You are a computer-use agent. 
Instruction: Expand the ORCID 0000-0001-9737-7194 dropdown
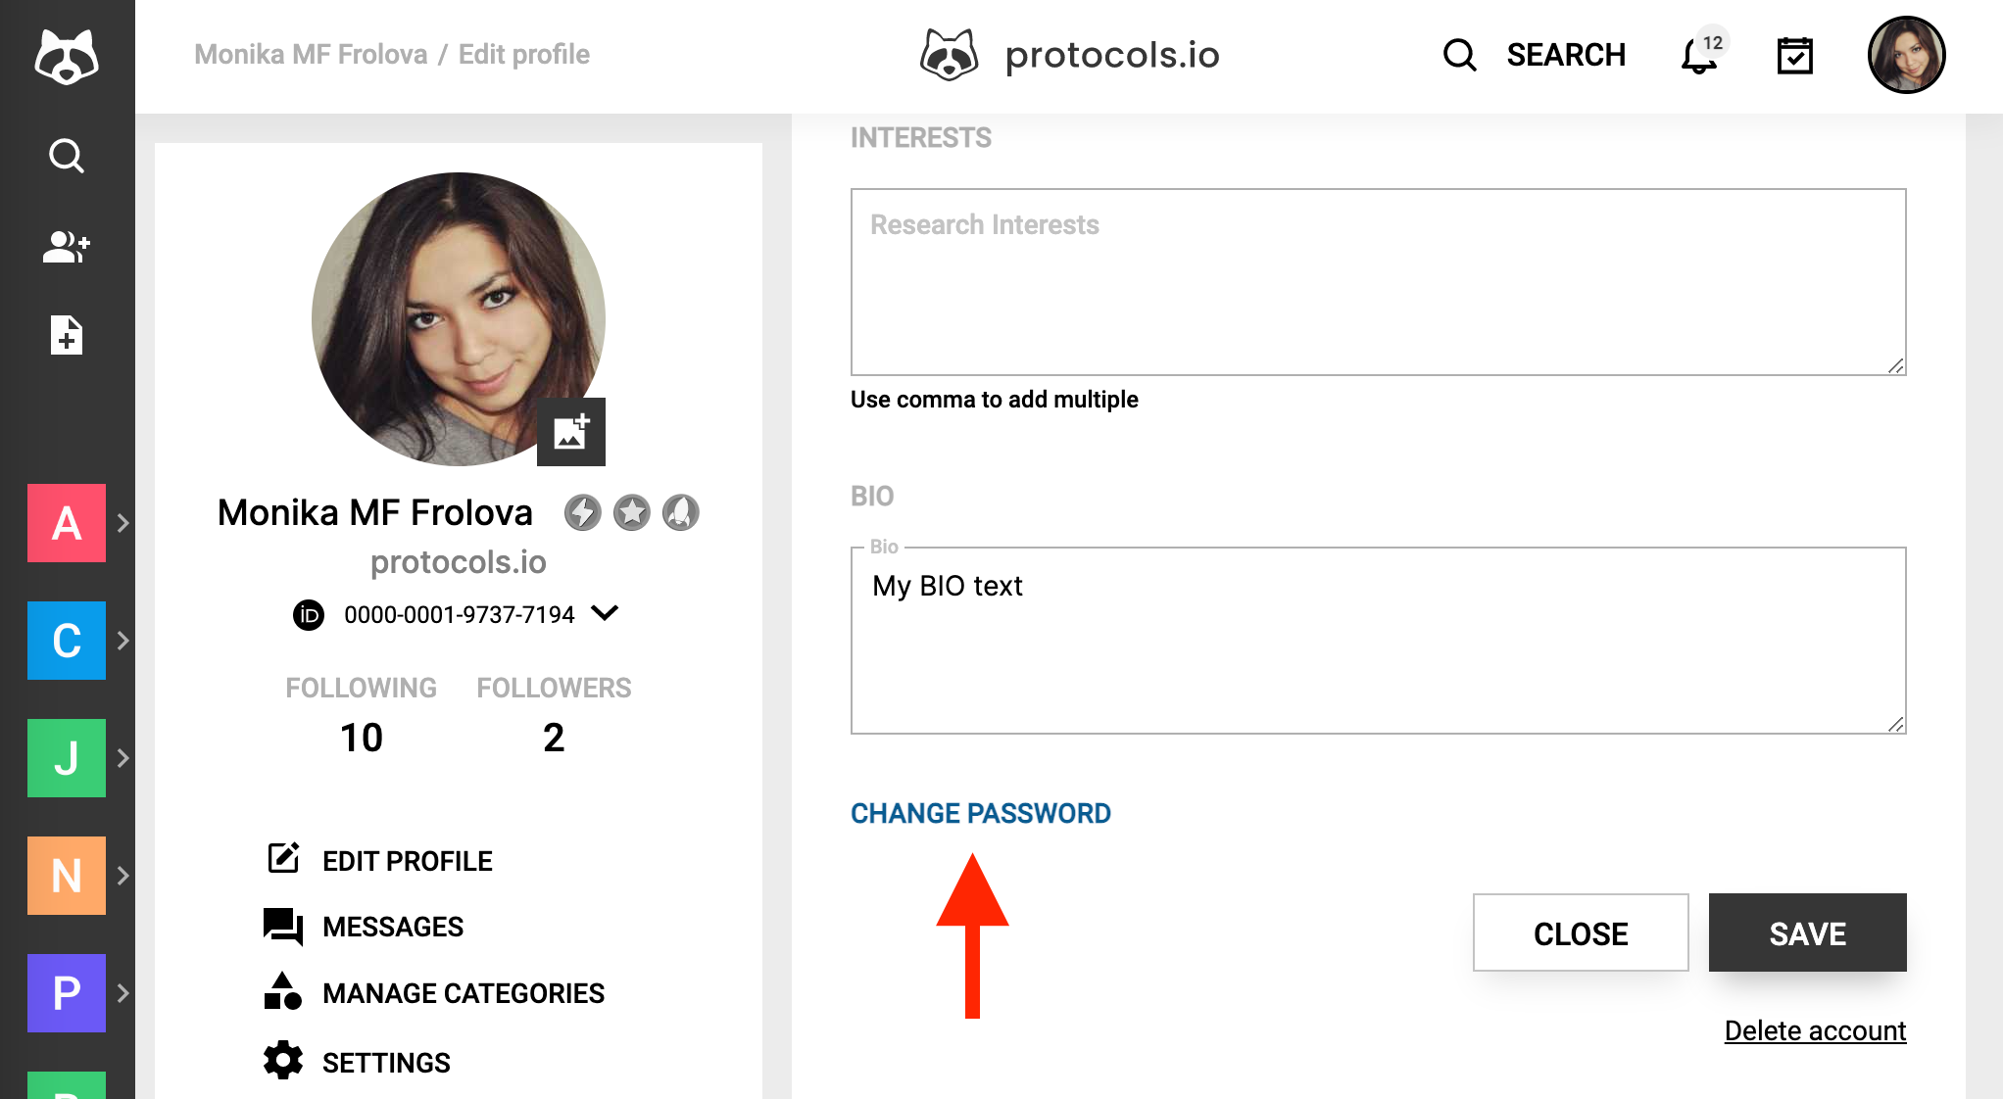[606, 613]
